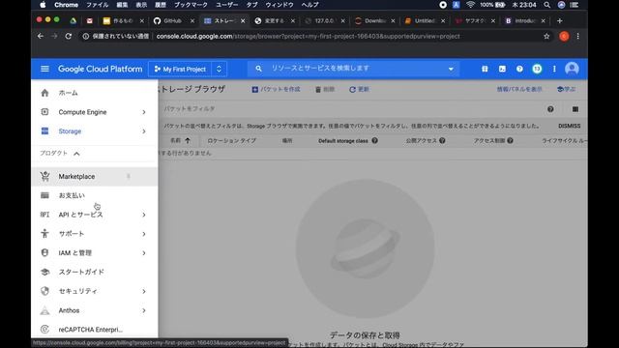Click the create bucket button
Screen dimensions: 619x348
[x=276, y=90]
